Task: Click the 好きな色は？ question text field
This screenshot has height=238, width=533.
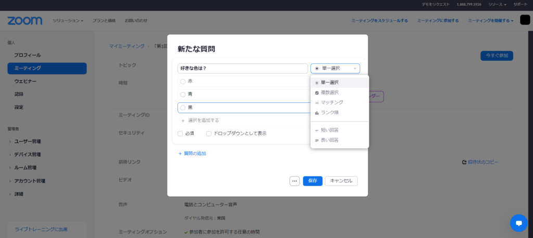Action: [243, 68]
